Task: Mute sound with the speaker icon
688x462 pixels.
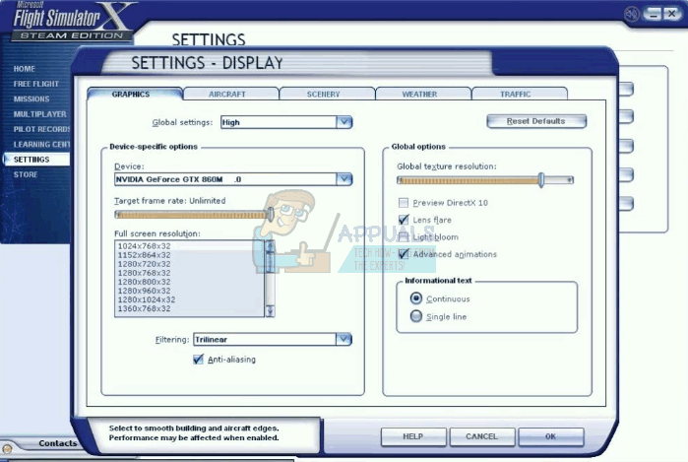Action: click(x=632, y=14)
